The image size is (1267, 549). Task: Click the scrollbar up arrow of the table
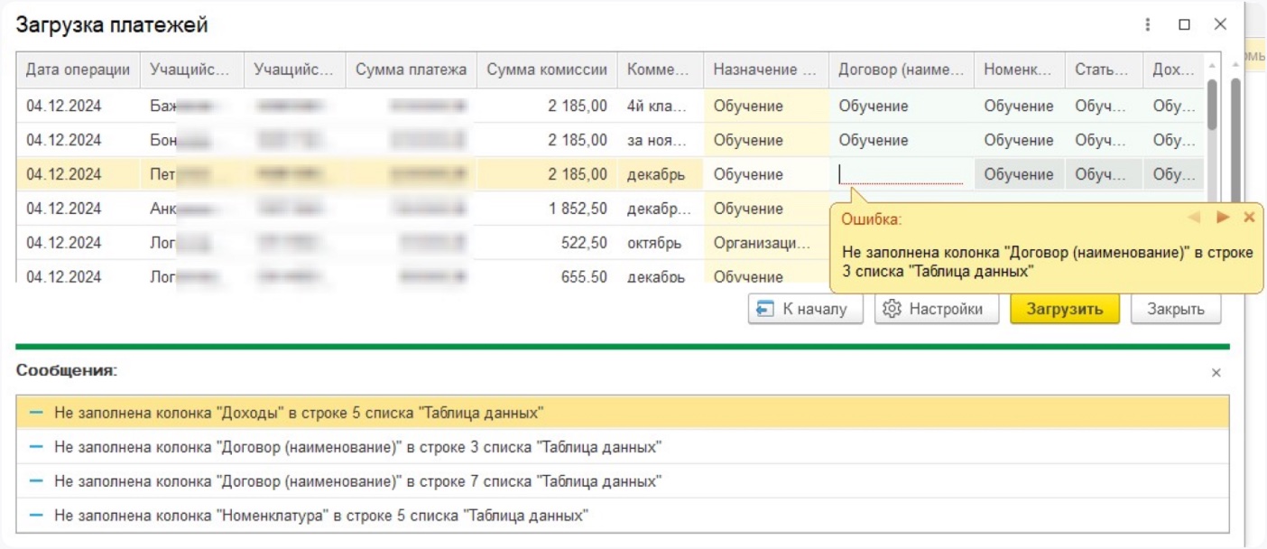1212,65
